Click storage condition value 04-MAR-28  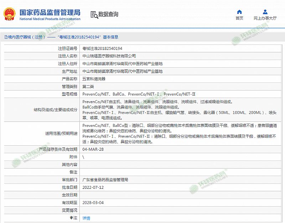(x=93, y=149)
